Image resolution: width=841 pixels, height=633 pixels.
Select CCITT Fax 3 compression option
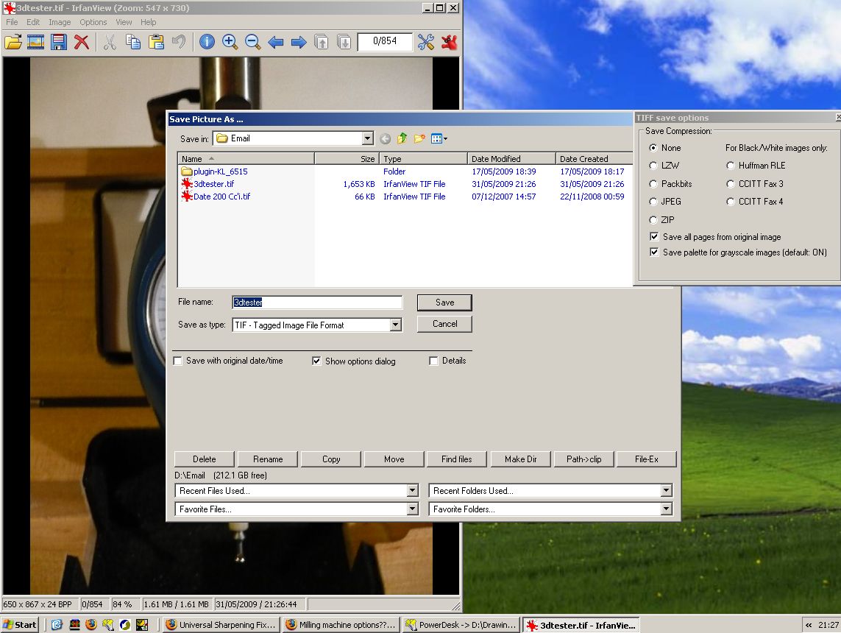730,183
